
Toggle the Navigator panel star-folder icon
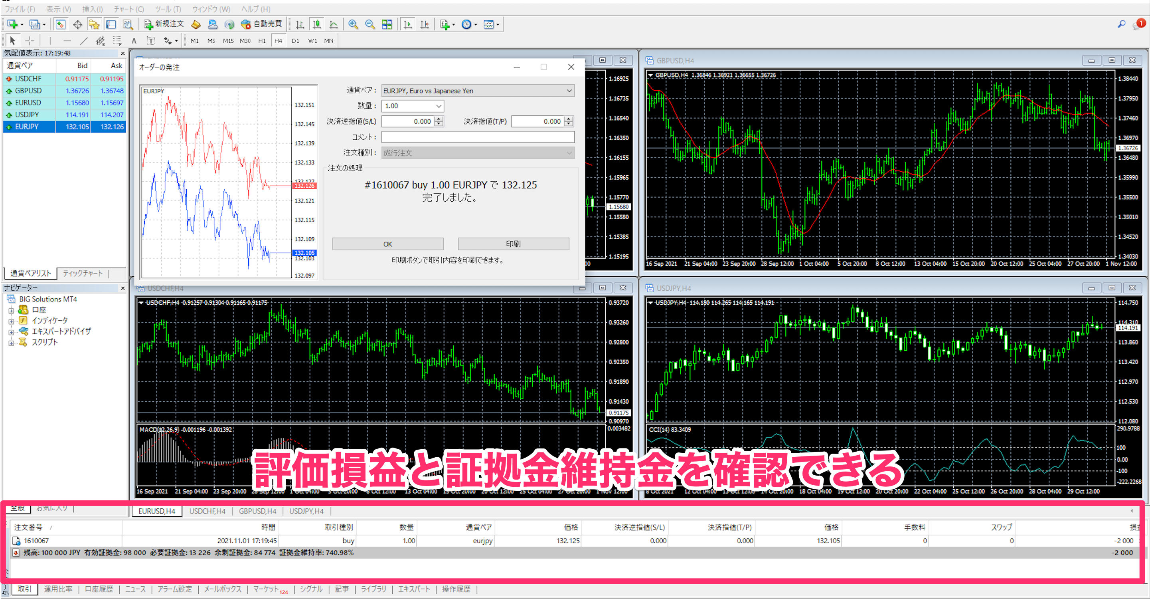[94, 24]
